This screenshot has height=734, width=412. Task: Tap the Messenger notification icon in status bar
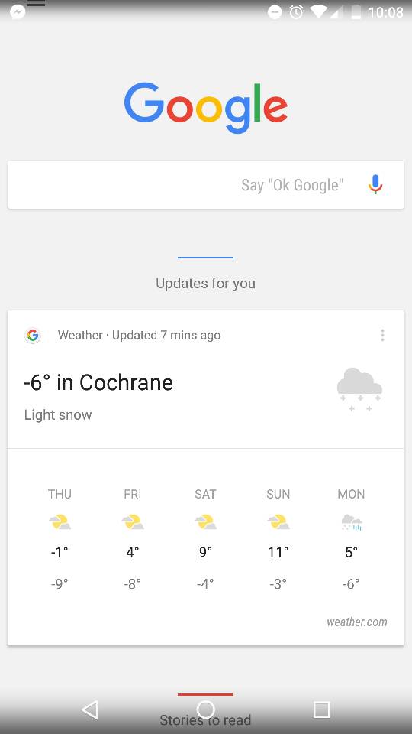coord(18,11)
